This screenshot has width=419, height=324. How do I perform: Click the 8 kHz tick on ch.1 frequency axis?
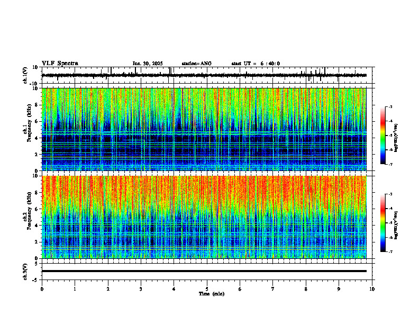click(x=37, y=105)
